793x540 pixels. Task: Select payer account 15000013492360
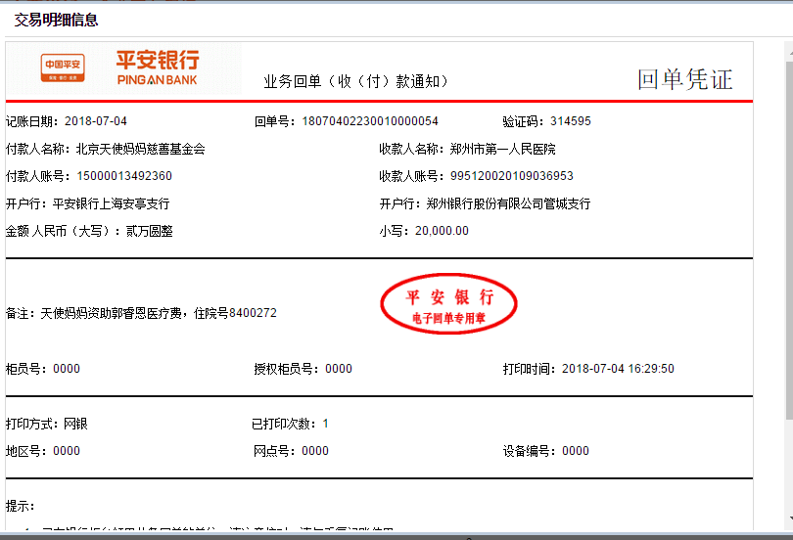124,176
